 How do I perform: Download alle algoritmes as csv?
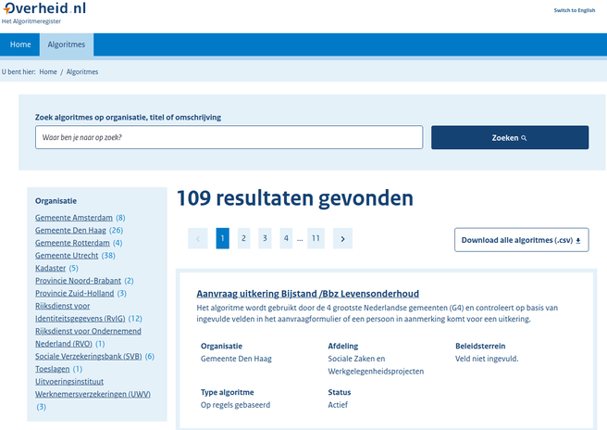[521, 240]
